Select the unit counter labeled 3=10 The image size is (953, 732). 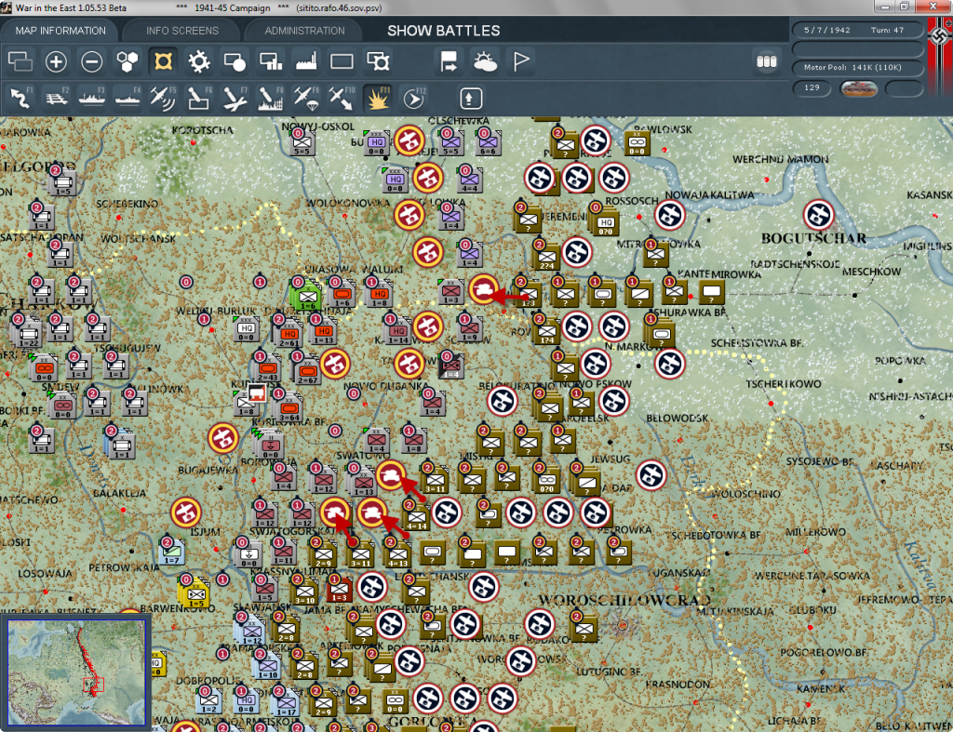coord(304,591)
